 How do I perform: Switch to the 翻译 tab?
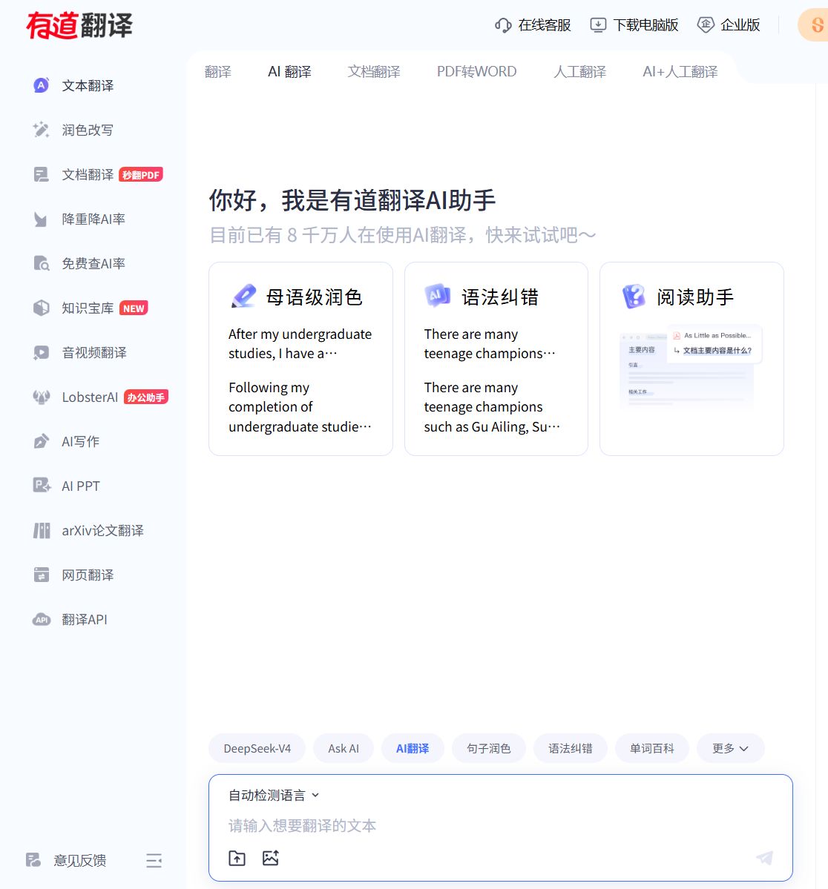(x=218, y=72)
